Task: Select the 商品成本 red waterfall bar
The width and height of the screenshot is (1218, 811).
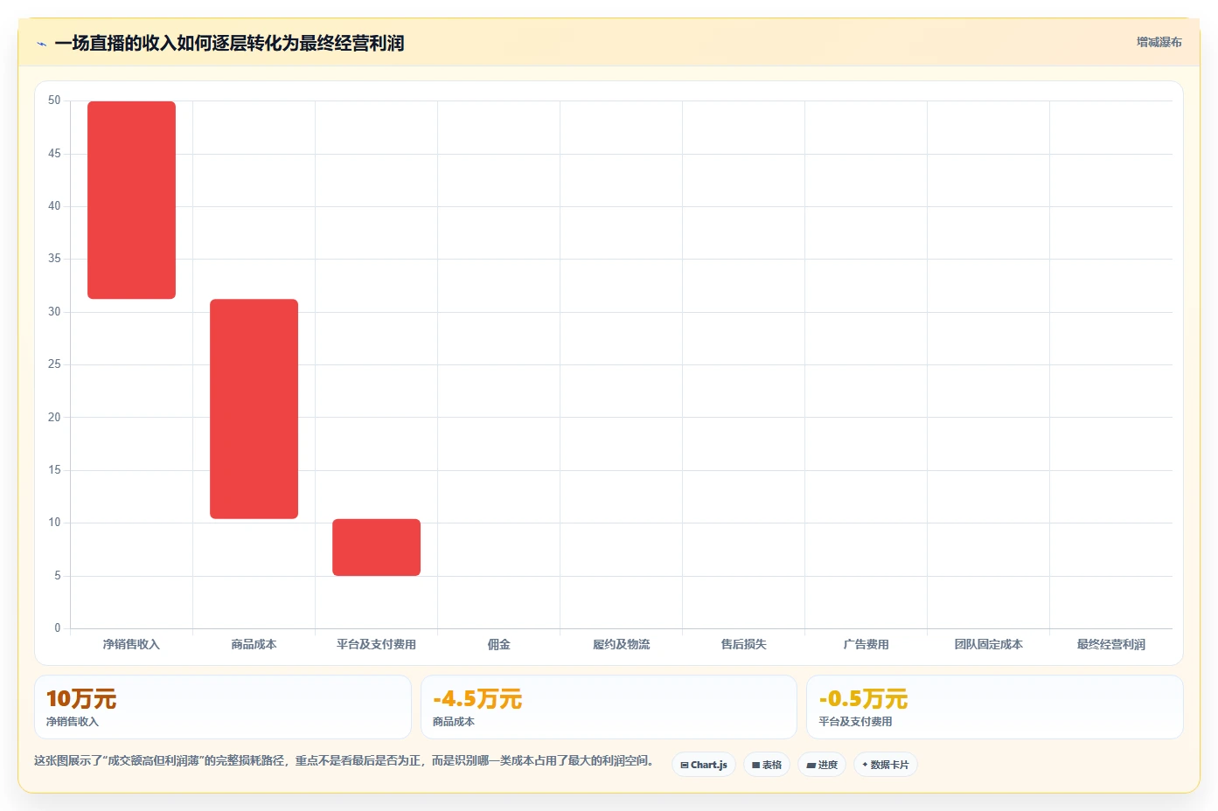Action: pyautogui.click(x=254, y=409)
